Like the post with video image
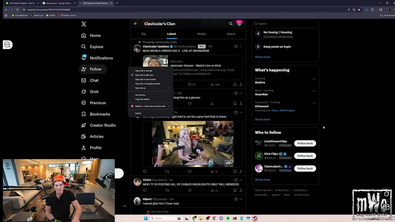Image resolution: width=395 pixels, height=222 pixels. pyautogui.click(x=190, y=171)
